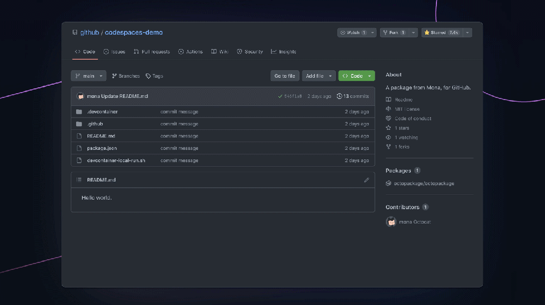
Task: Click the green Code button
Action: pyautogui.click(x=357, y=76)
